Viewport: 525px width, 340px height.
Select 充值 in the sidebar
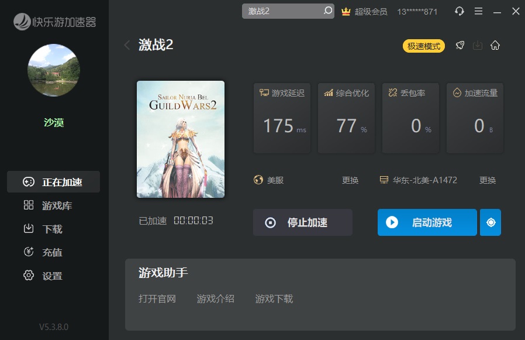point(52,252)
